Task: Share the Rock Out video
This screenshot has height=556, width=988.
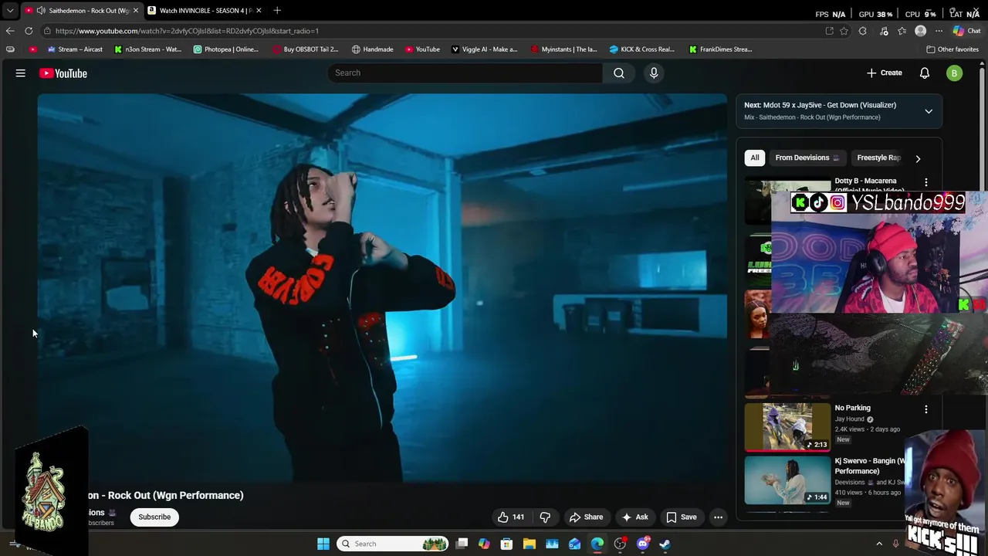Action: 586,517
